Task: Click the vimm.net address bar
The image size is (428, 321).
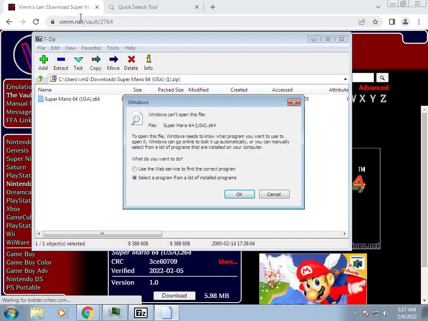Action: pos(202,22)
